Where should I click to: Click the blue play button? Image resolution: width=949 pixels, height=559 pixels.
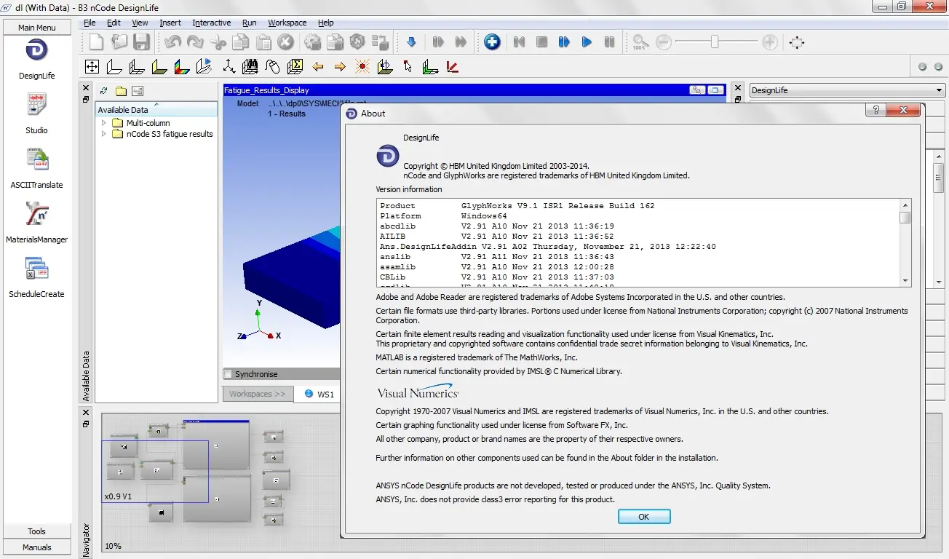point(587,42)
